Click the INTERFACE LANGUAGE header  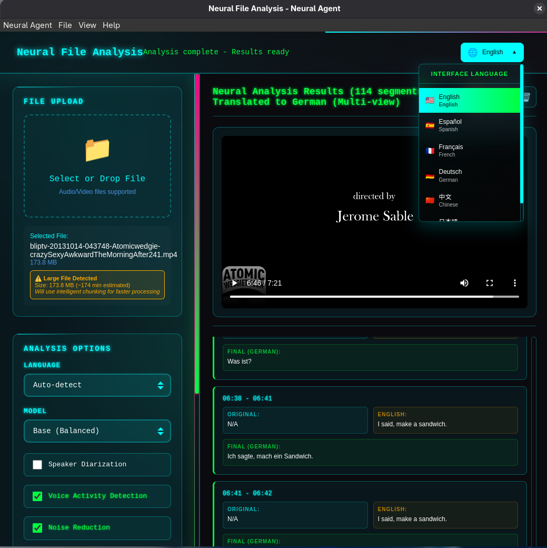(469, 74)
